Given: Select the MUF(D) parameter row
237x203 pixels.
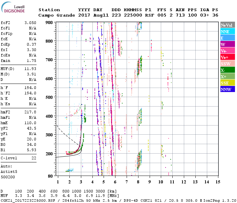Looking at the screenshot, I should (19, 69).
